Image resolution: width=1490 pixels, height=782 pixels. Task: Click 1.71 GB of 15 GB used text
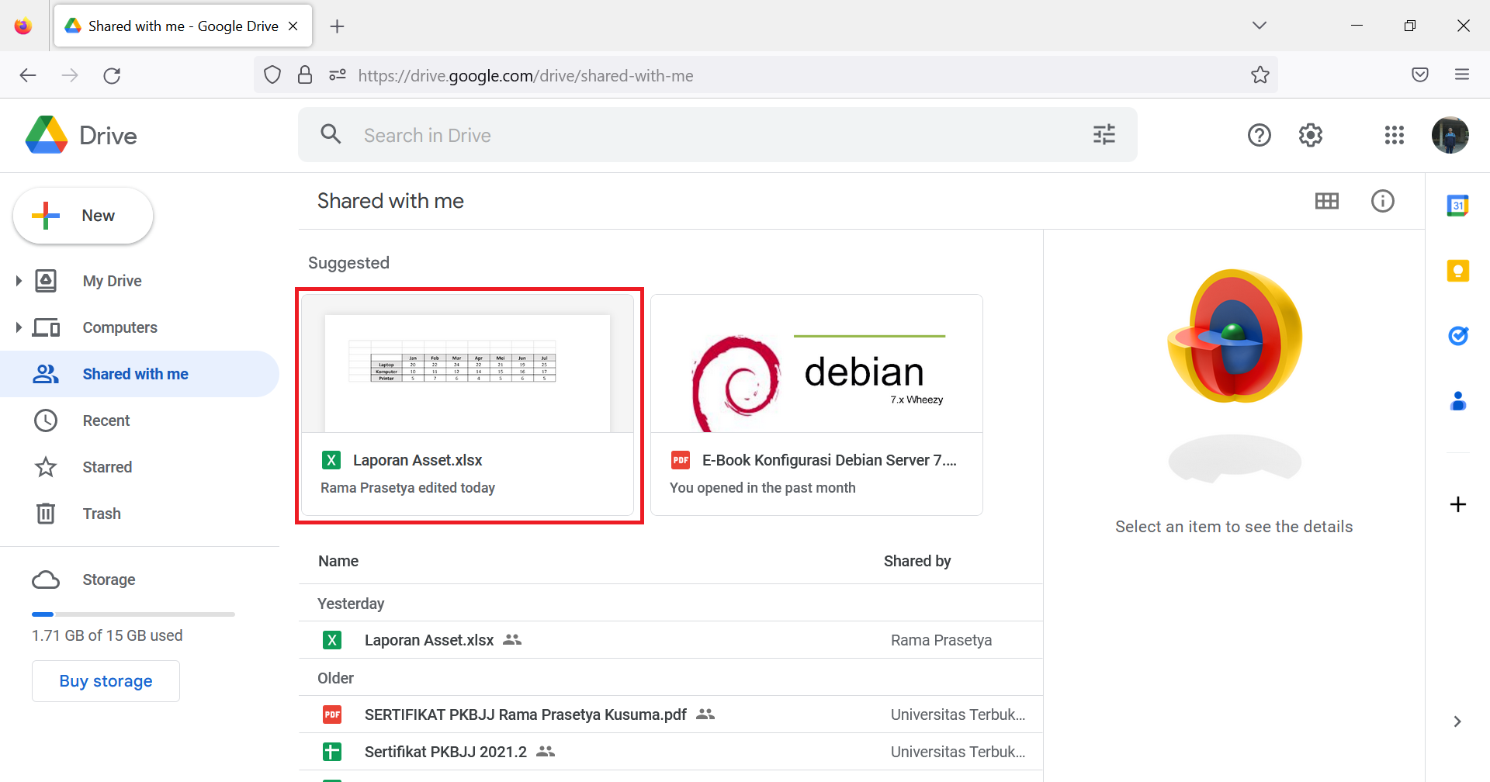[x=107, y=635]
